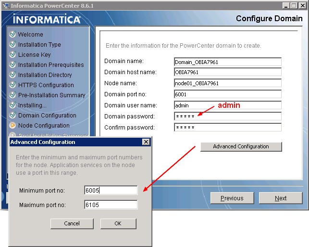
Task: Click the Domain name input field
Action: [x=228, y=62]
